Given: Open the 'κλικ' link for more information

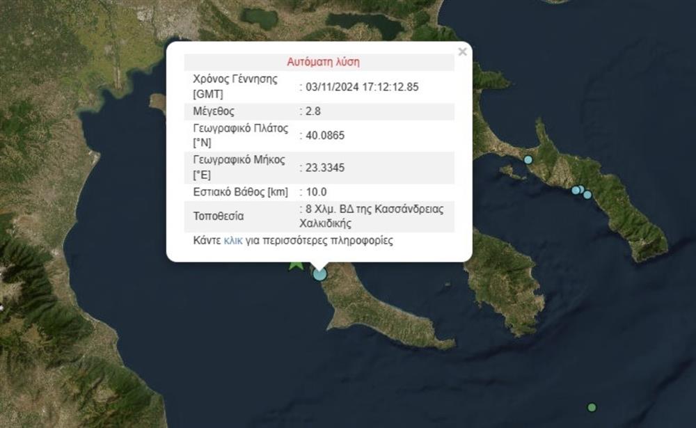Looking at the screenshot, I should 232,240.
